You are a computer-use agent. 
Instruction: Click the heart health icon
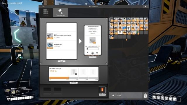[8, 99]
